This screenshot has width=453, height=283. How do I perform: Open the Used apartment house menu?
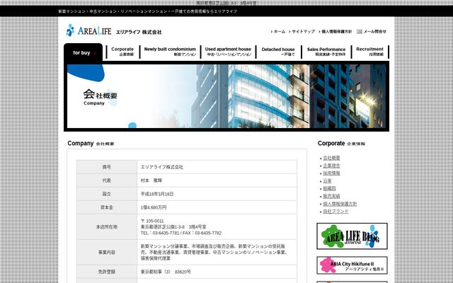tap(228, 52)
